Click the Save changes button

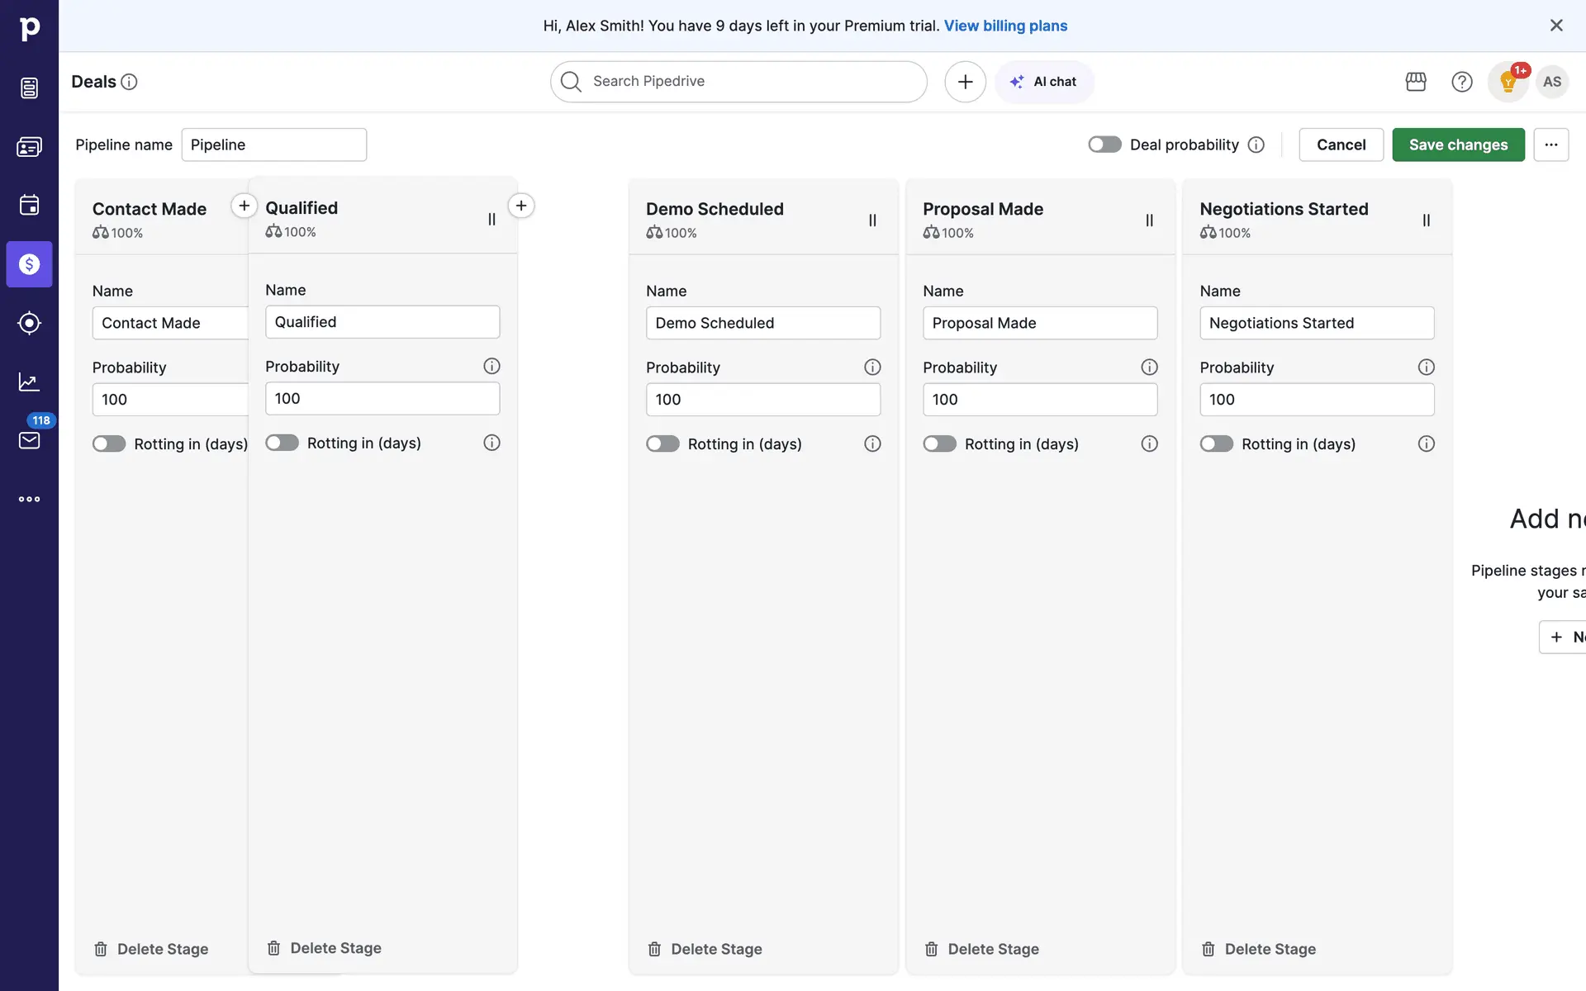click(1458, 145)
